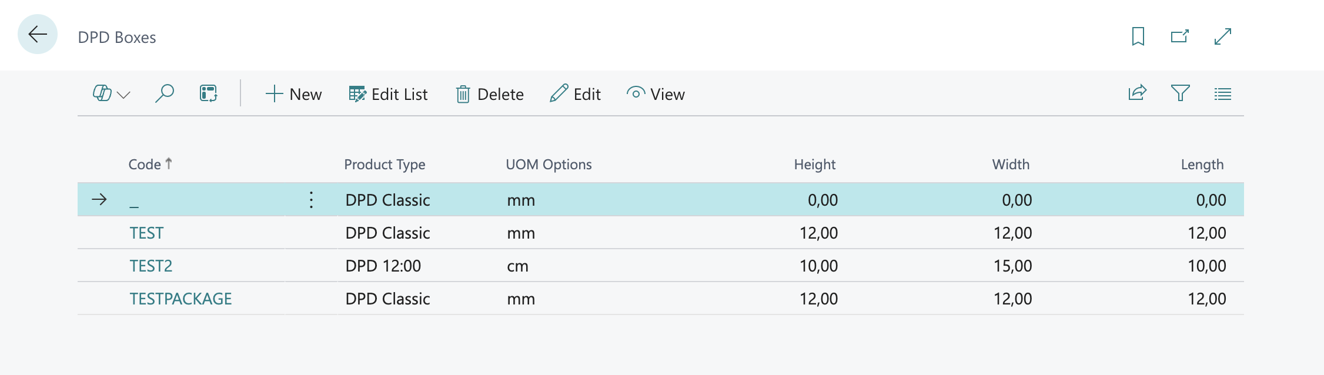The image size is (1324, 375).
Task: Bookmark the DPD Boxes page
Action: click(1138, 36)
